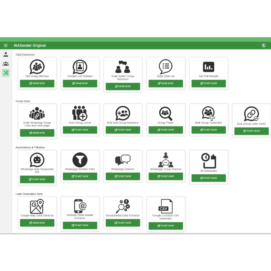Click the Contact List Grabber icon
Viewport: 271px width, 271px height.
pos(80,67)
